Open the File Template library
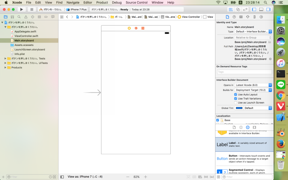 (234, 127)
